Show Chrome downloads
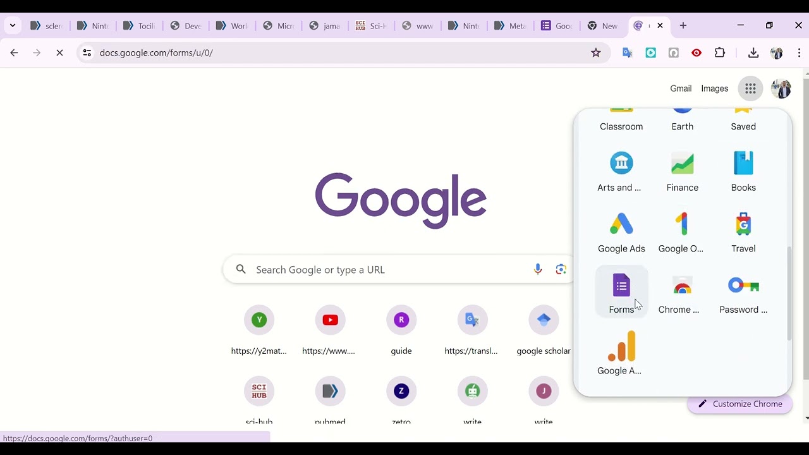This screenshot has height=455, width=809. click(753, 53)
